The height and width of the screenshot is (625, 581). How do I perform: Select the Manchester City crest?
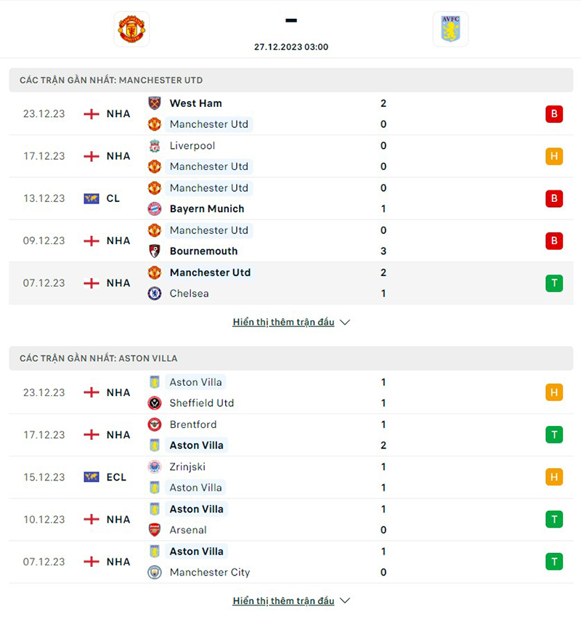pos(154,572)
